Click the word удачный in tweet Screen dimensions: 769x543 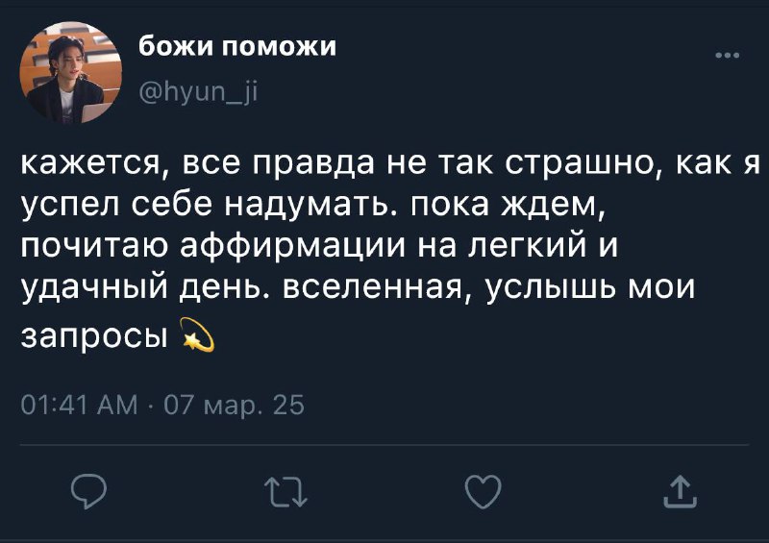[x=93, y=289]
